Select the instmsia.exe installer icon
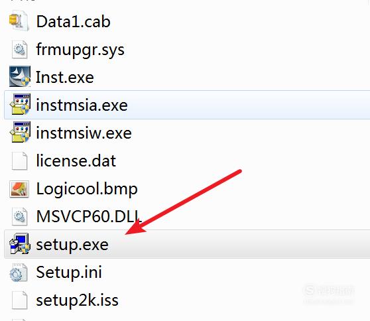Viewport: 370px width, 321px height. coord(20,104)
